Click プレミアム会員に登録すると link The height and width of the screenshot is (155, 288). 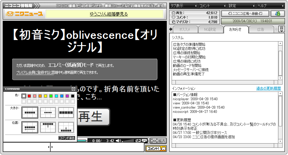[35, 73]
